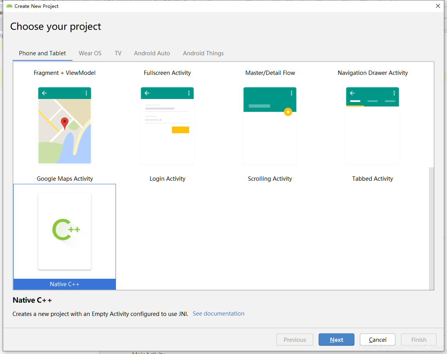Click overflow dots in Scrolling Activity preview
The width and height of the screenshot is (447, 354).
click(291, 93)
